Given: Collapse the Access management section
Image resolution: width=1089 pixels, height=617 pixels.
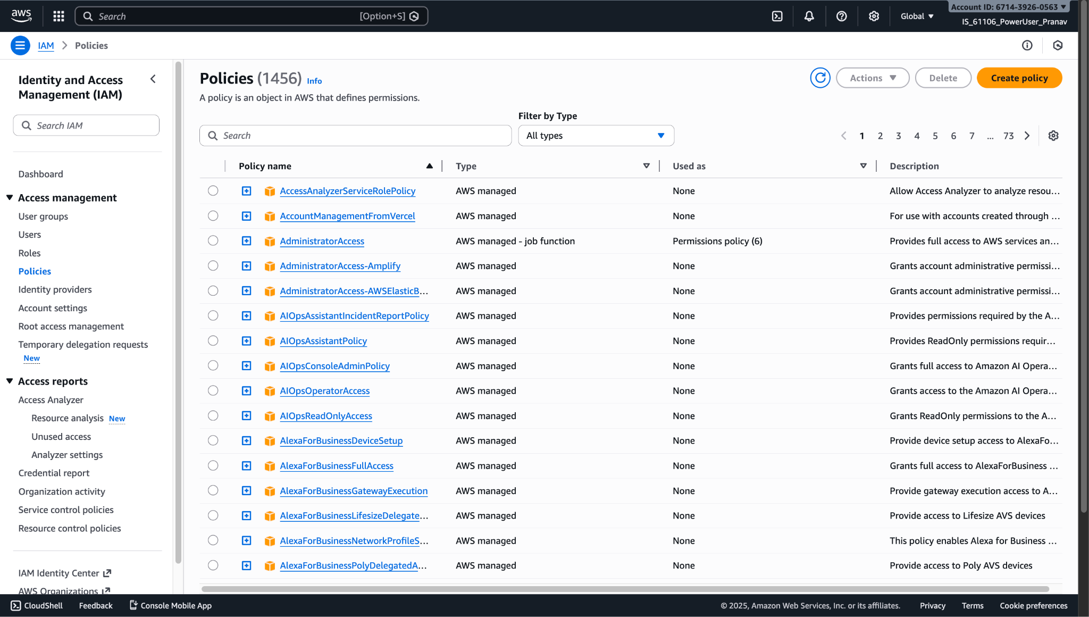Looking at the screenshot, I should [x=10, y=197].
